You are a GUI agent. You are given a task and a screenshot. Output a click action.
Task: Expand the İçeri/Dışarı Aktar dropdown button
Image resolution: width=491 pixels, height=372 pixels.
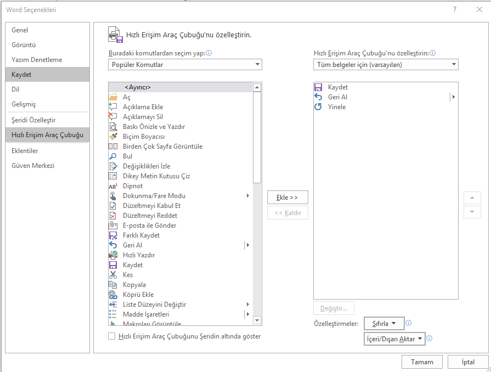(x=395, y=339)
